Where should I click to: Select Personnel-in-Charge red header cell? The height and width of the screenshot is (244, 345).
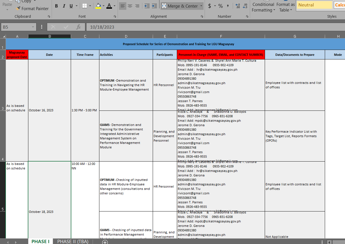(221, 55)
